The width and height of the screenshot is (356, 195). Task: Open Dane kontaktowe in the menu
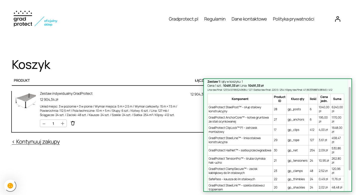tap(249, 19)
